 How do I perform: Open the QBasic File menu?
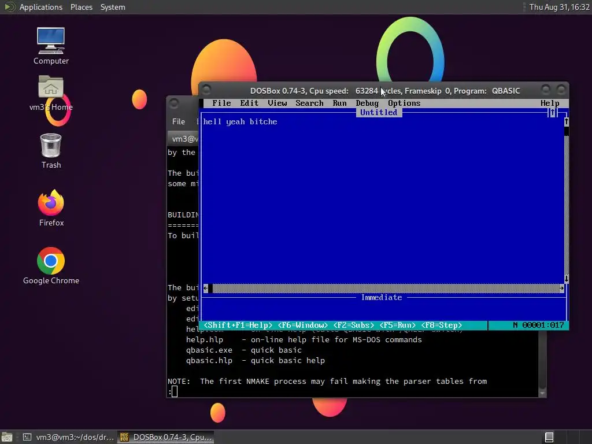point(221,103)
